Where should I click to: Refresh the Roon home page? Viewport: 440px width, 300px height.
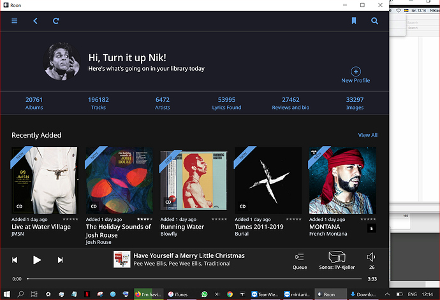56,21
